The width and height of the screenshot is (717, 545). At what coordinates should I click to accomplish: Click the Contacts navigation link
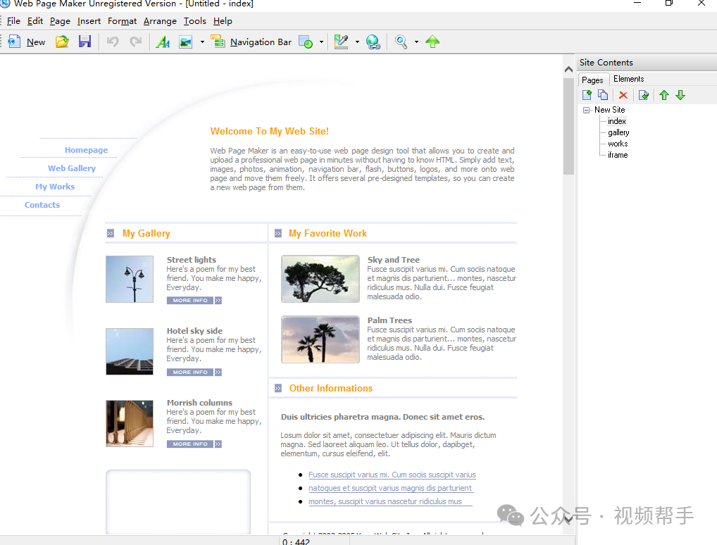pos(42,205)
